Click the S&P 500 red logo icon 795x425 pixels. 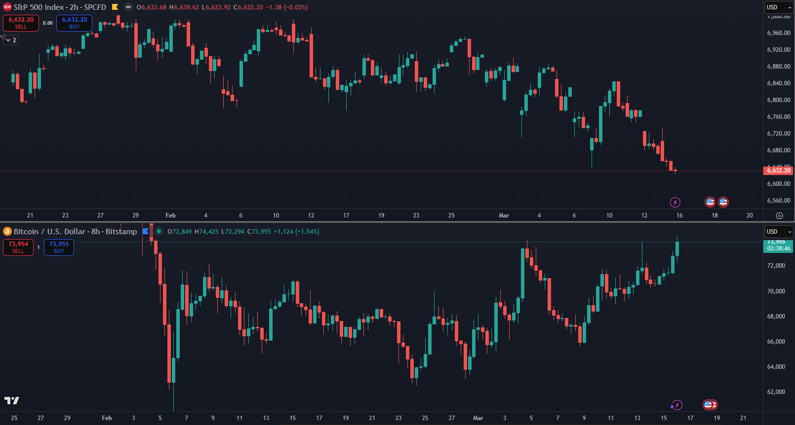pyautogui.click(x=7, y=7)
